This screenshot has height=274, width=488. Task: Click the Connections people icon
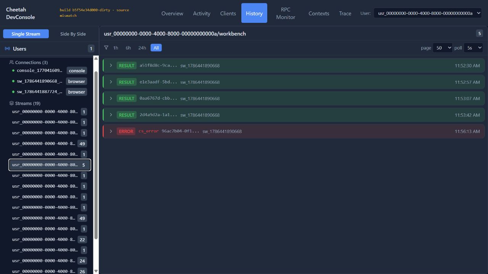(x=11, y=62)
